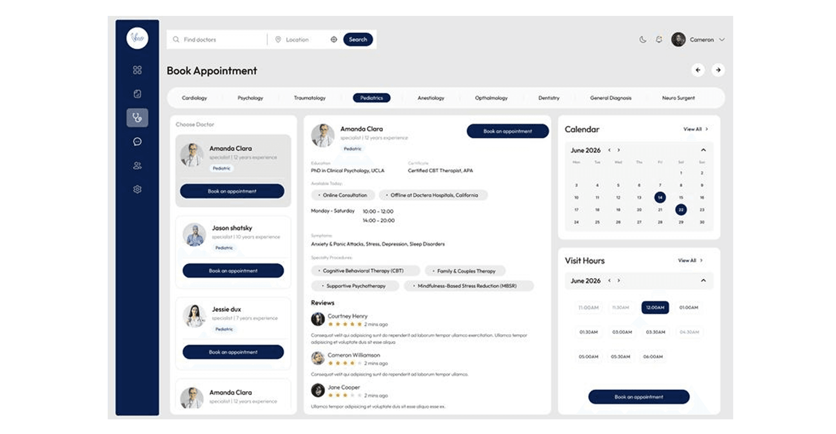Viewport: 836px width, 434px height.
Task: Go back with the left arrow button
Action: coord(698,70)
